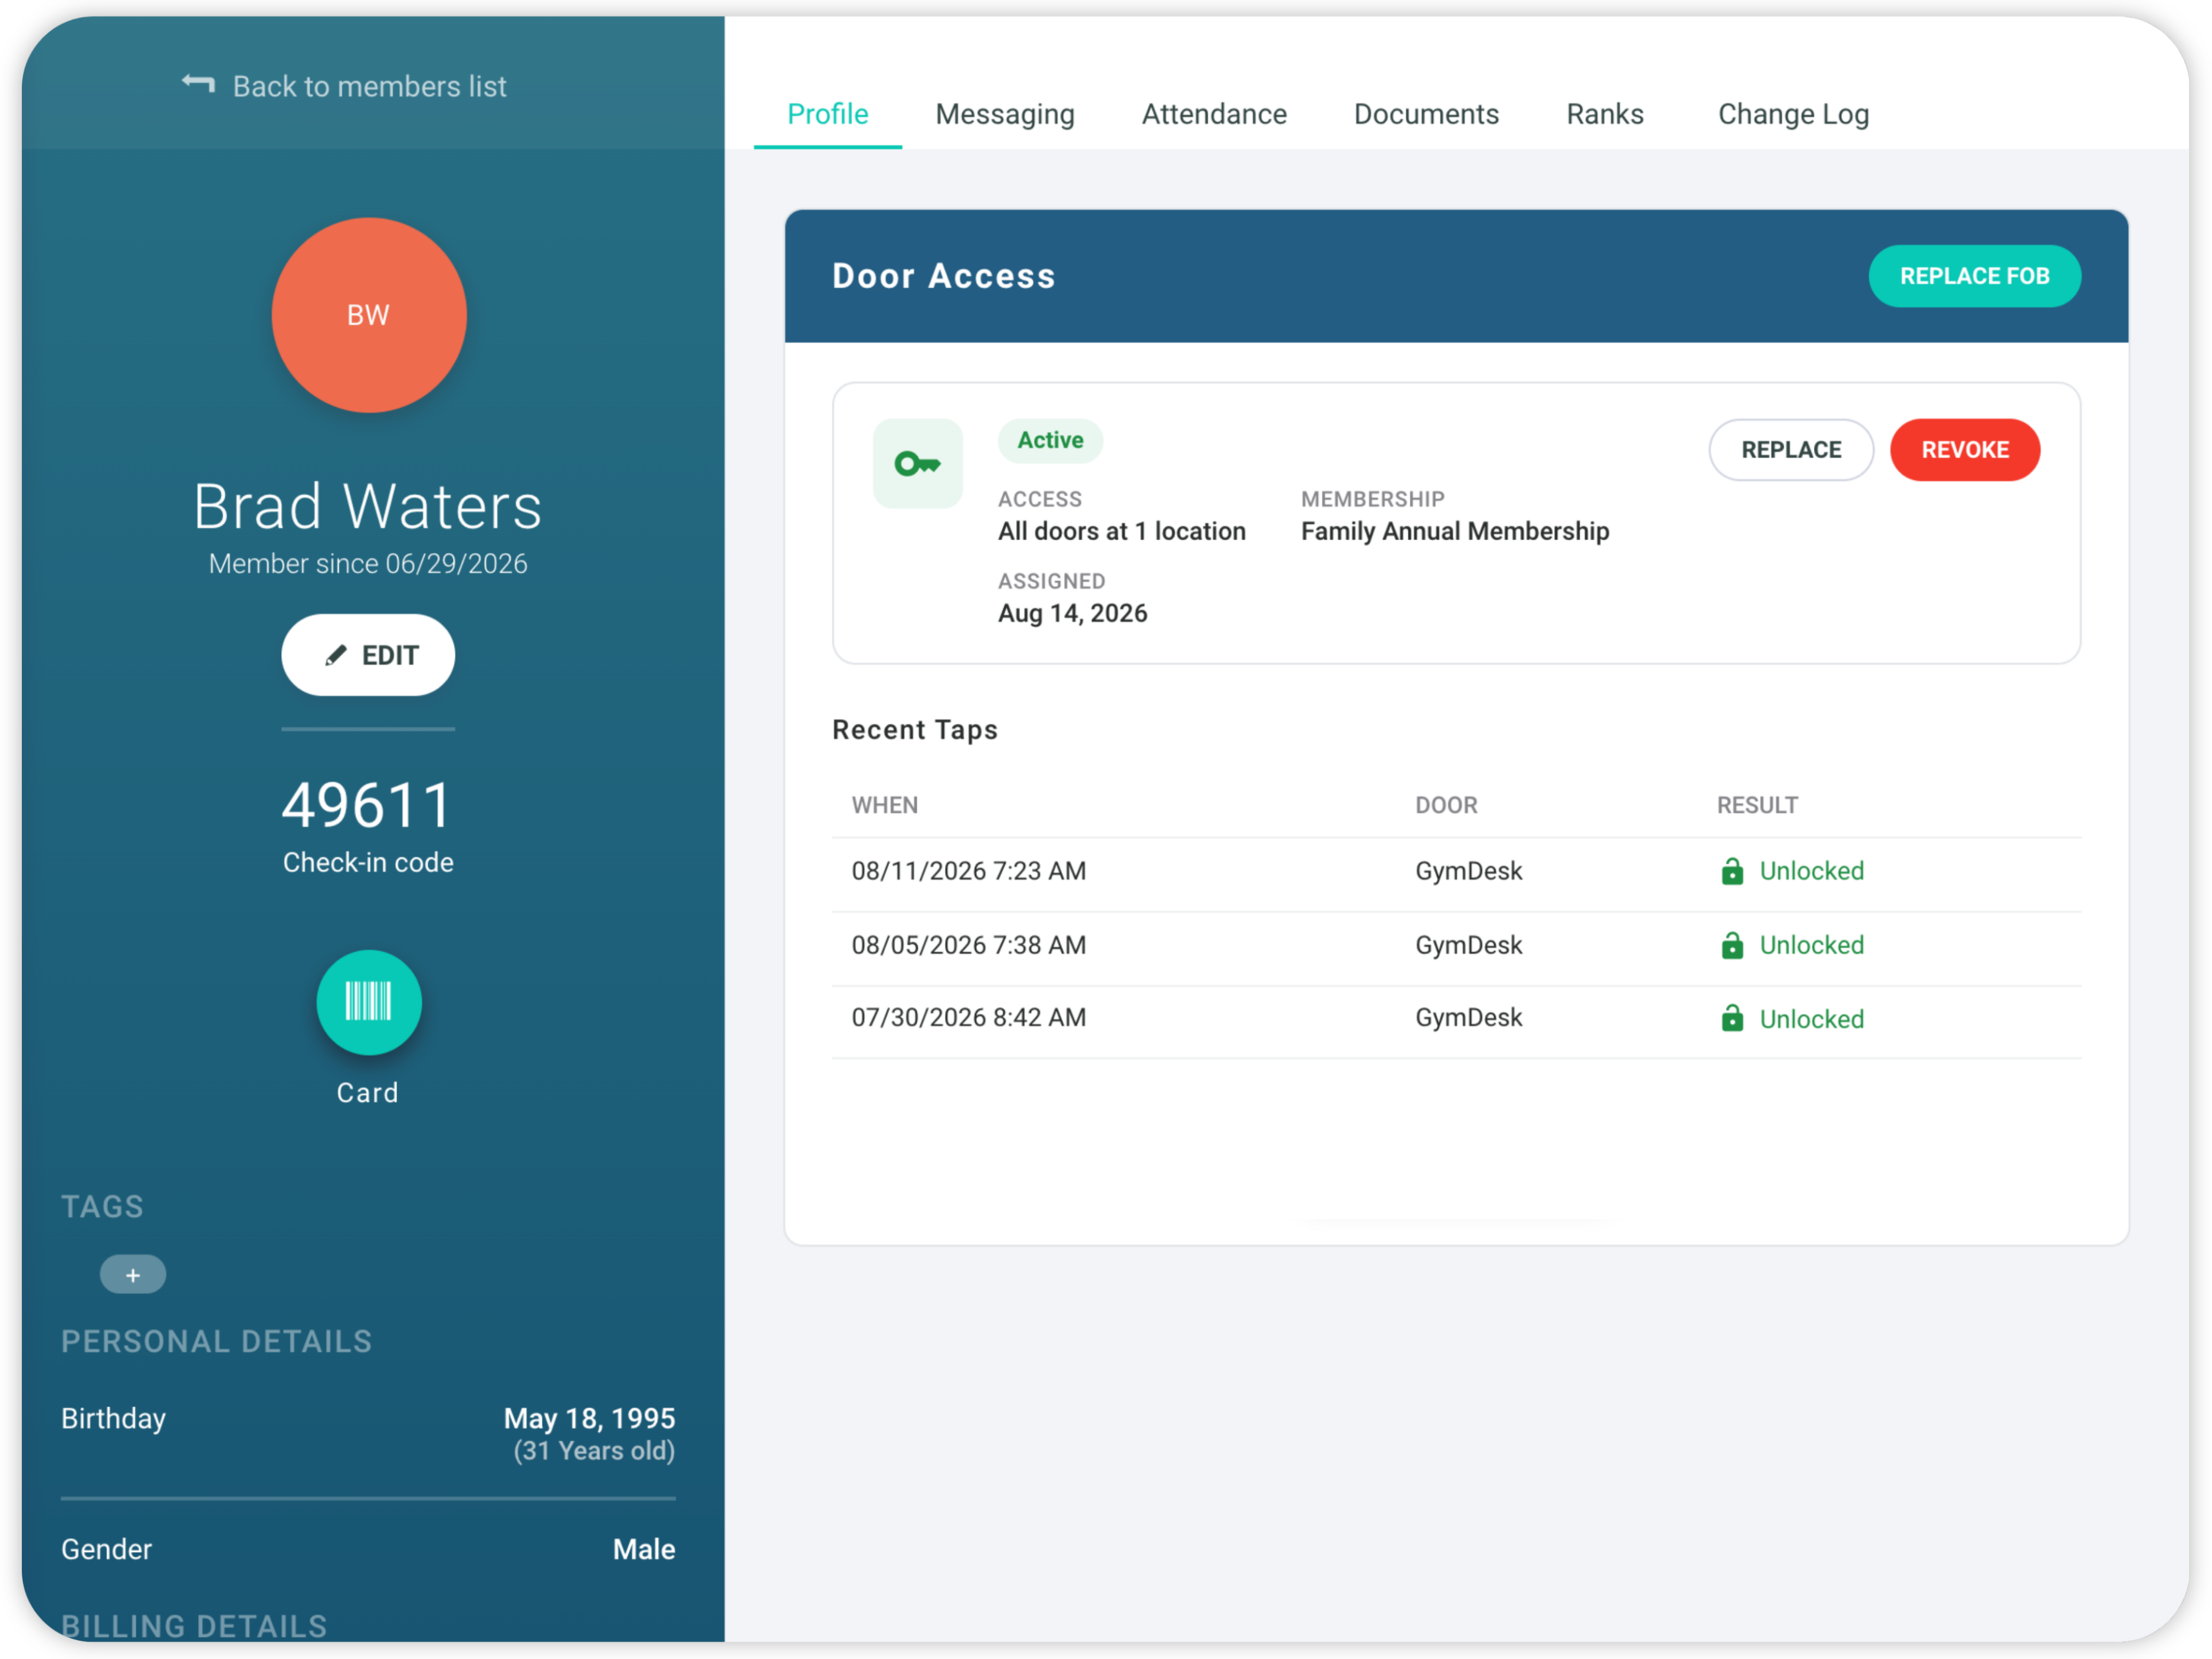Click the green key fob icon
This screenshot has height=1659, width=2212.
(x=917, y=463)
